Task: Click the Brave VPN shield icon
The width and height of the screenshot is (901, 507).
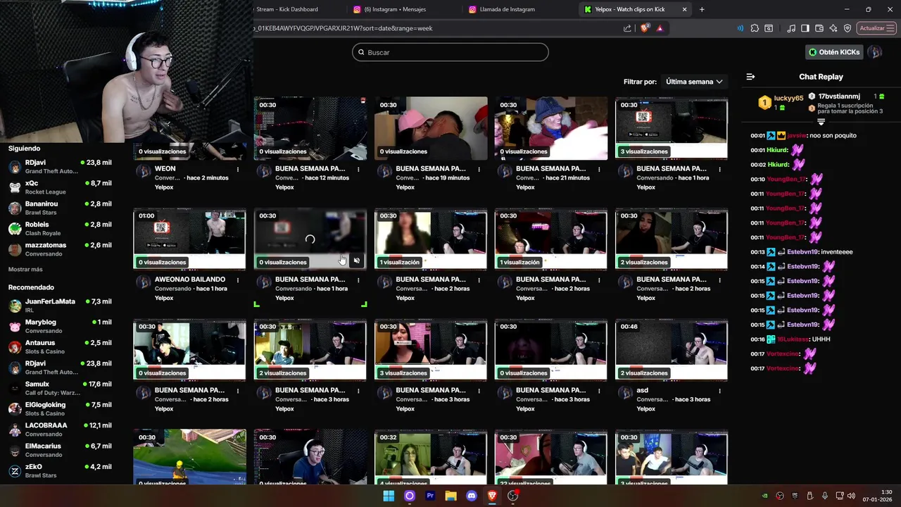Action: pos(848,28)
